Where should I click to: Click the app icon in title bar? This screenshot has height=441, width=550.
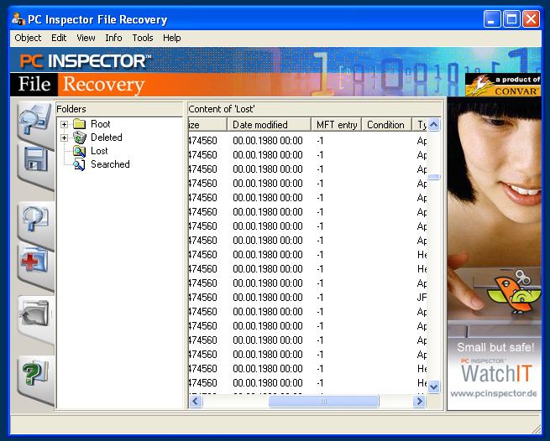pyautogui.click(x=18, y=19)
